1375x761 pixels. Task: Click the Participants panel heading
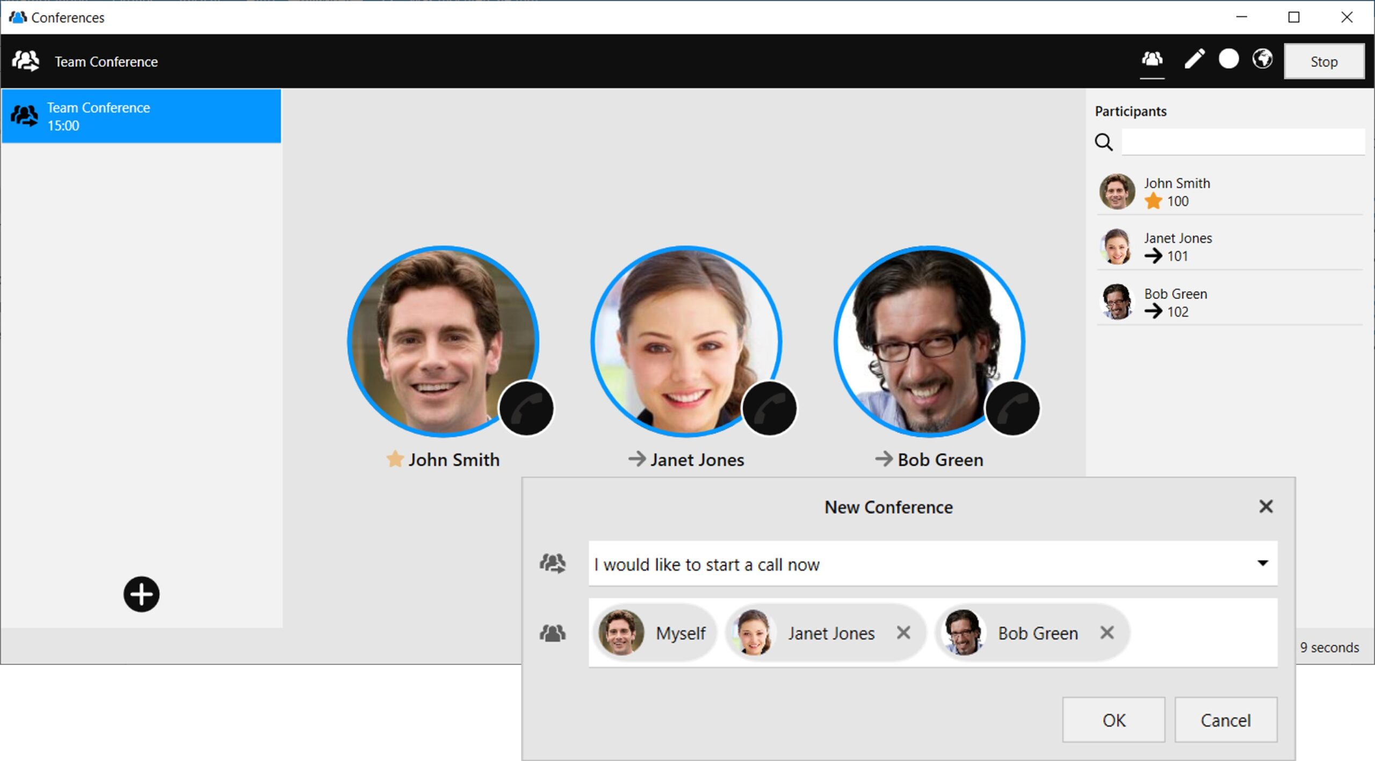[x=1131, y=111]
